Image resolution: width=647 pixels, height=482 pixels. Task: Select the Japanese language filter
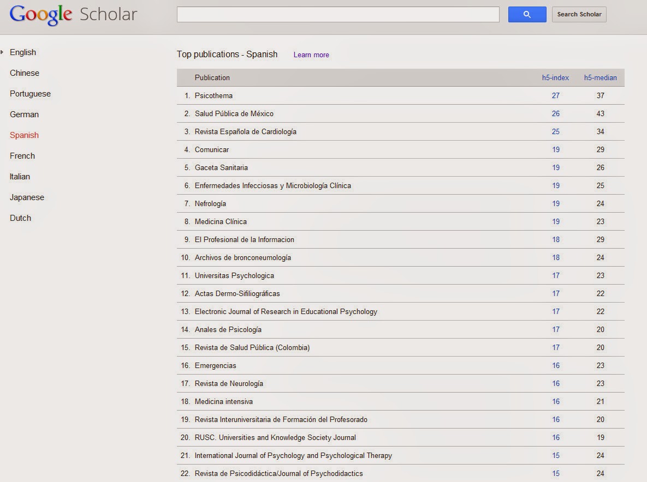(x=27, y=197)
